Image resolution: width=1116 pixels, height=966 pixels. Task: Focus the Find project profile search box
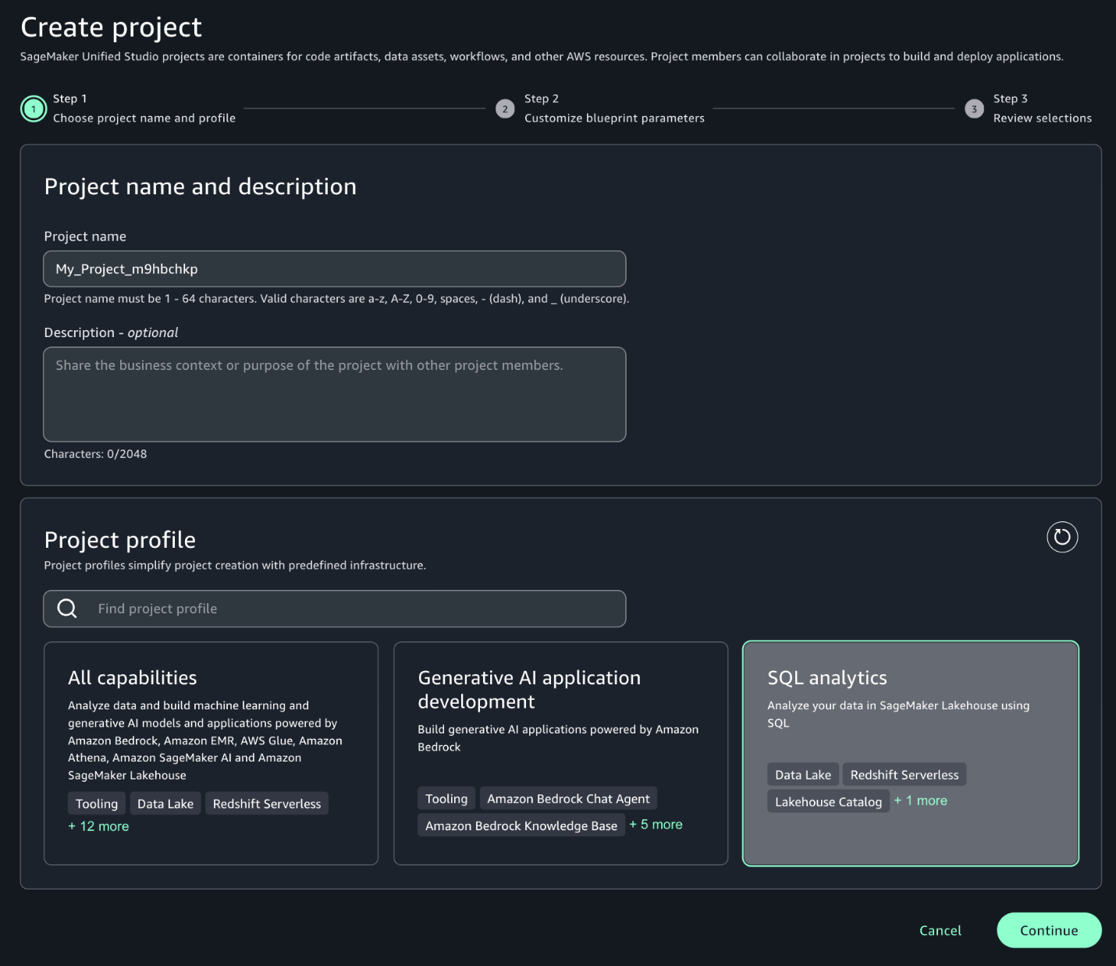coord(351,609)
